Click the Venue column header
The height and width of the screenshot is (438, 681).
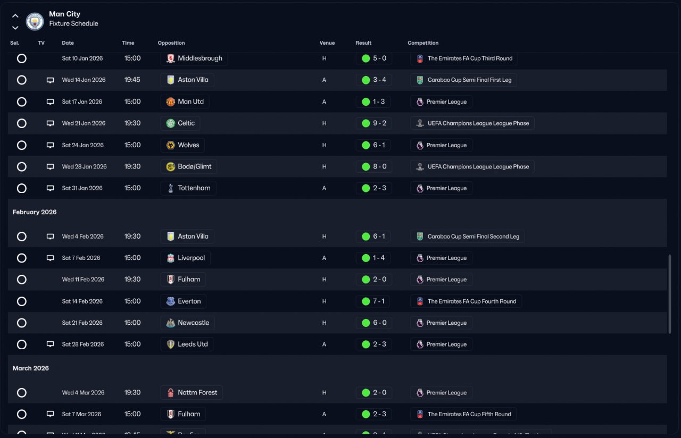(327, 43)
